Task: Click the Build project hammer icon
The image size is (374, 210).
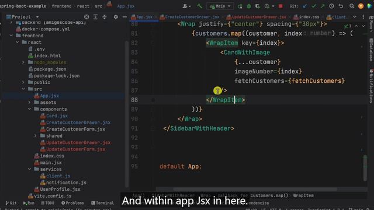Action: point(199,6)
